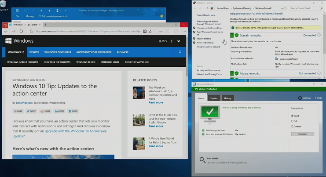Open the Defender Help dropdown
This screenshot has width=326, height=177.
pos(318,98)
